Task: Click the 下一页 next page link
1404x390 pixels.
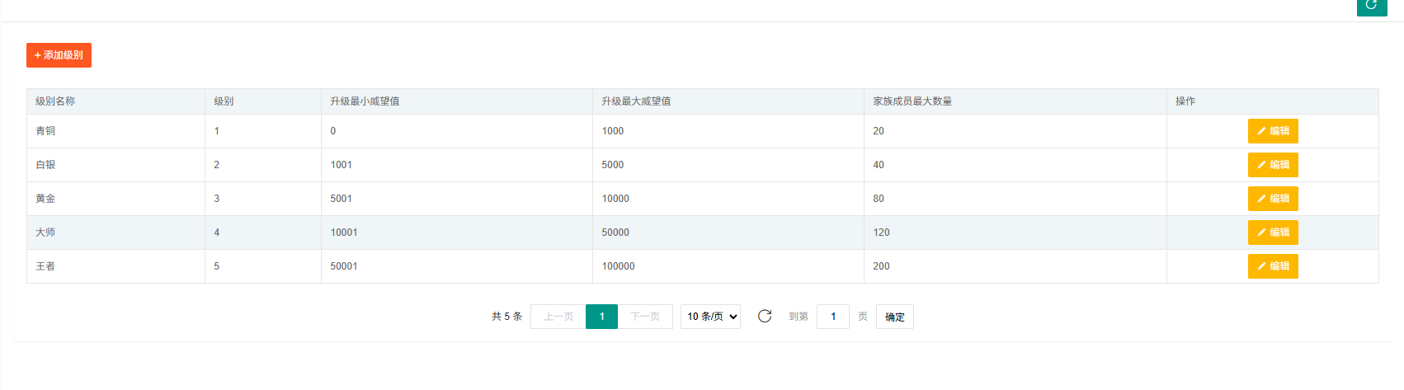Action: (x=645, y=317)
